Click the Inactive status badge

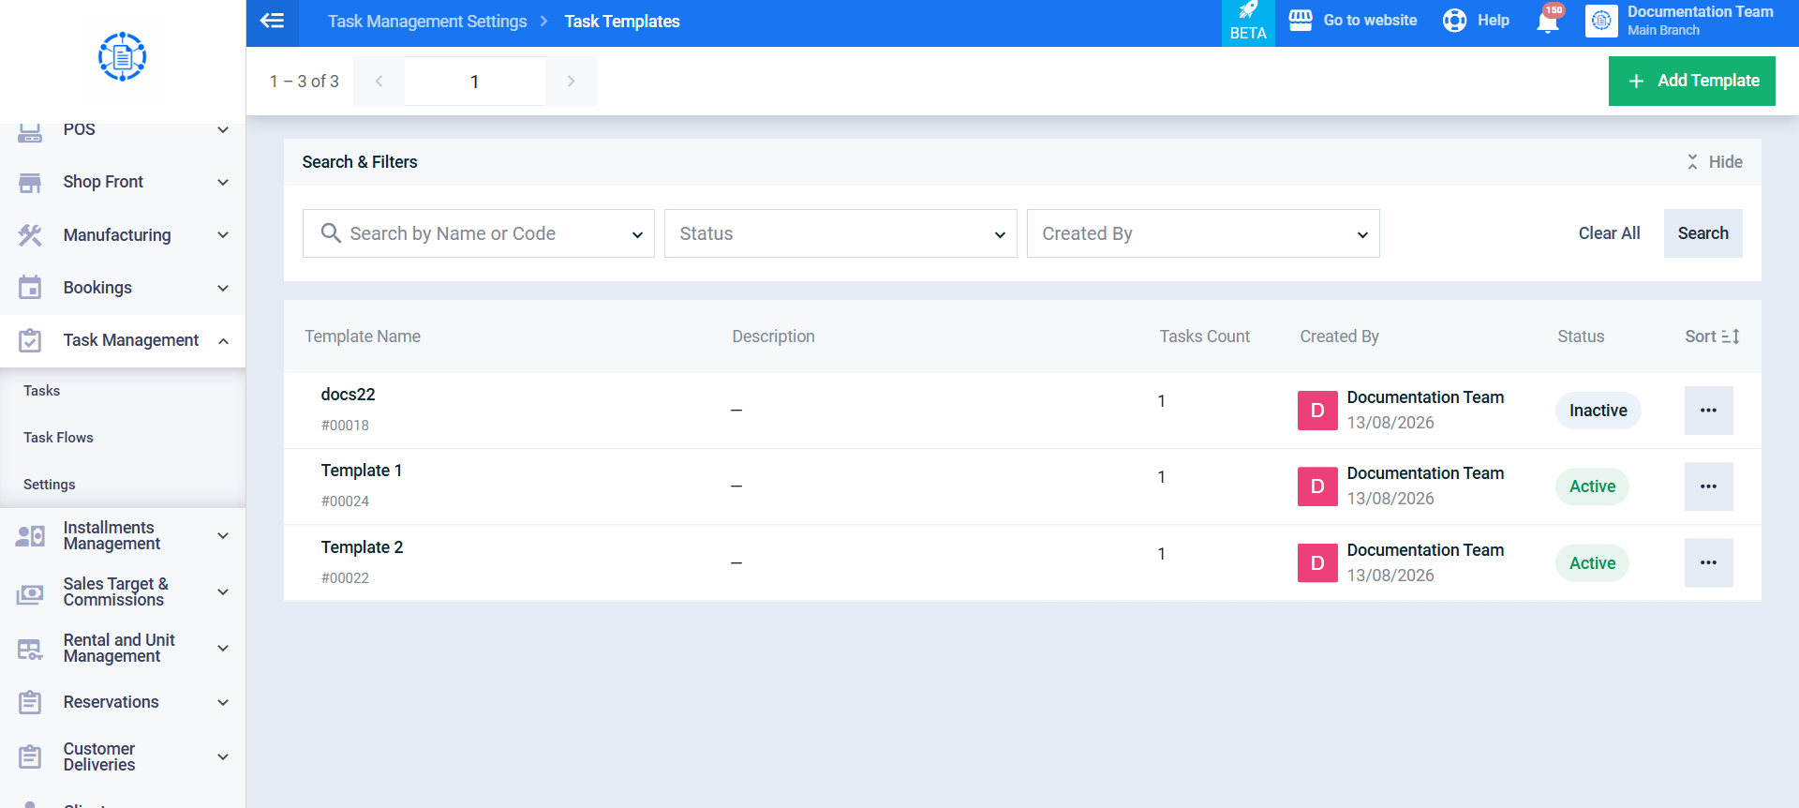click(1598, 411)
